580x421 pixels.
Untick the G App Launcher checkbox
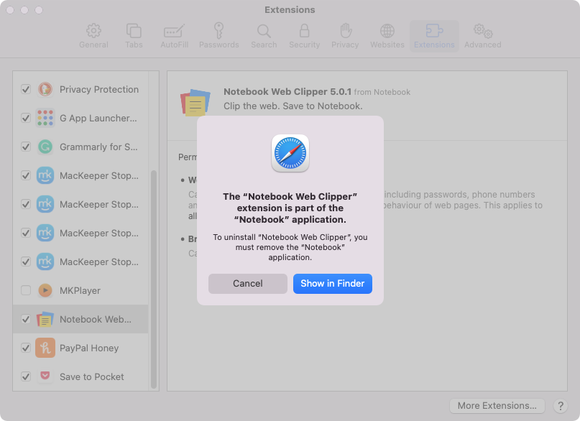[26, 119]
